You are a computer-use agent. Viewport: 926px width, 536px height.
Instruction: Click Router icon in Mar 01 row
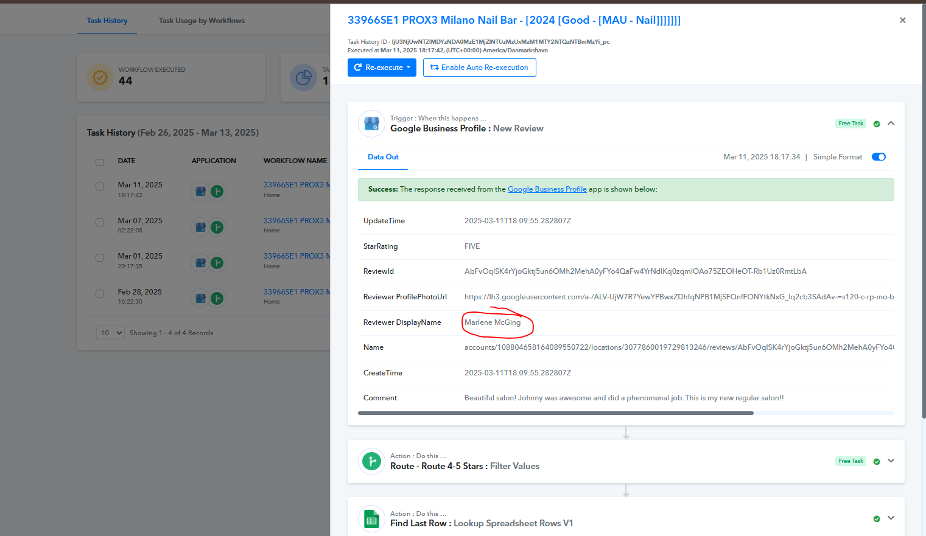tap(217, 263)
